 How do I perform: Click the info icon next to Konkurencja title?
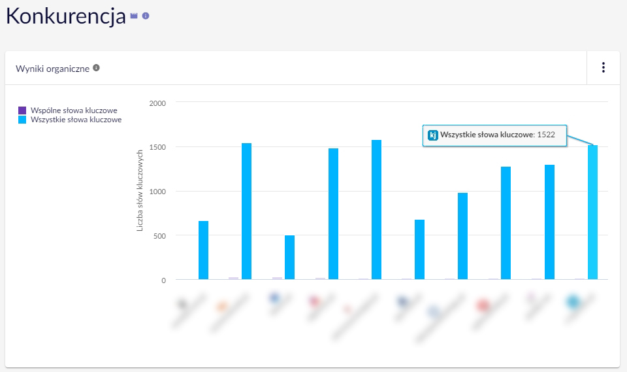click(x=146, y=16)
